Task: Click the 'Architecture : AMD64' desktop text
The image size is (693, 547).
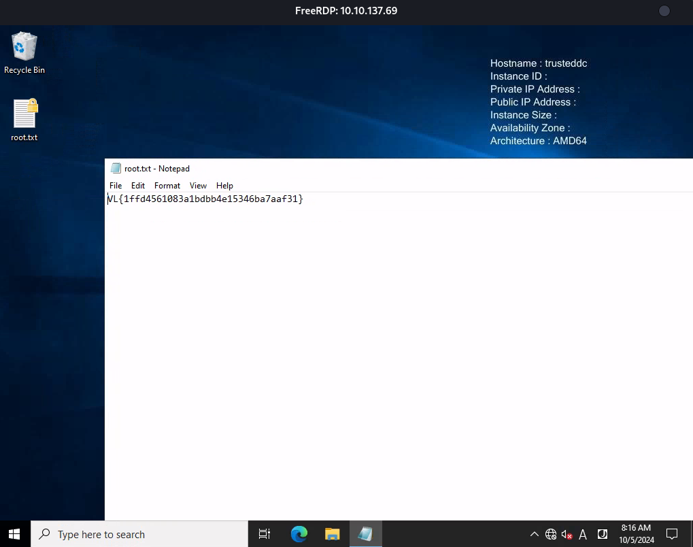Action: coord(539,141)
